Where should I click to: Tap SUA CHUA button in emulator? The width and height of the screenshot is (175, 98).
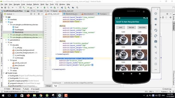[x=142, y=27]
